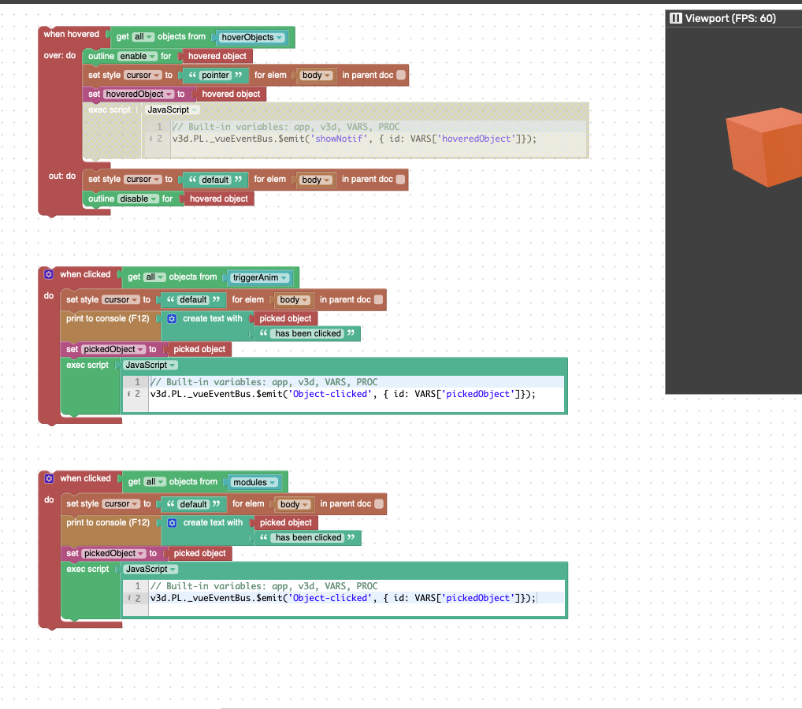Image resolution: width=802 pixels, height=709 pixels.
Task: Click the comment line in triggerAnim script editor
Action: (x=264, y=382)
